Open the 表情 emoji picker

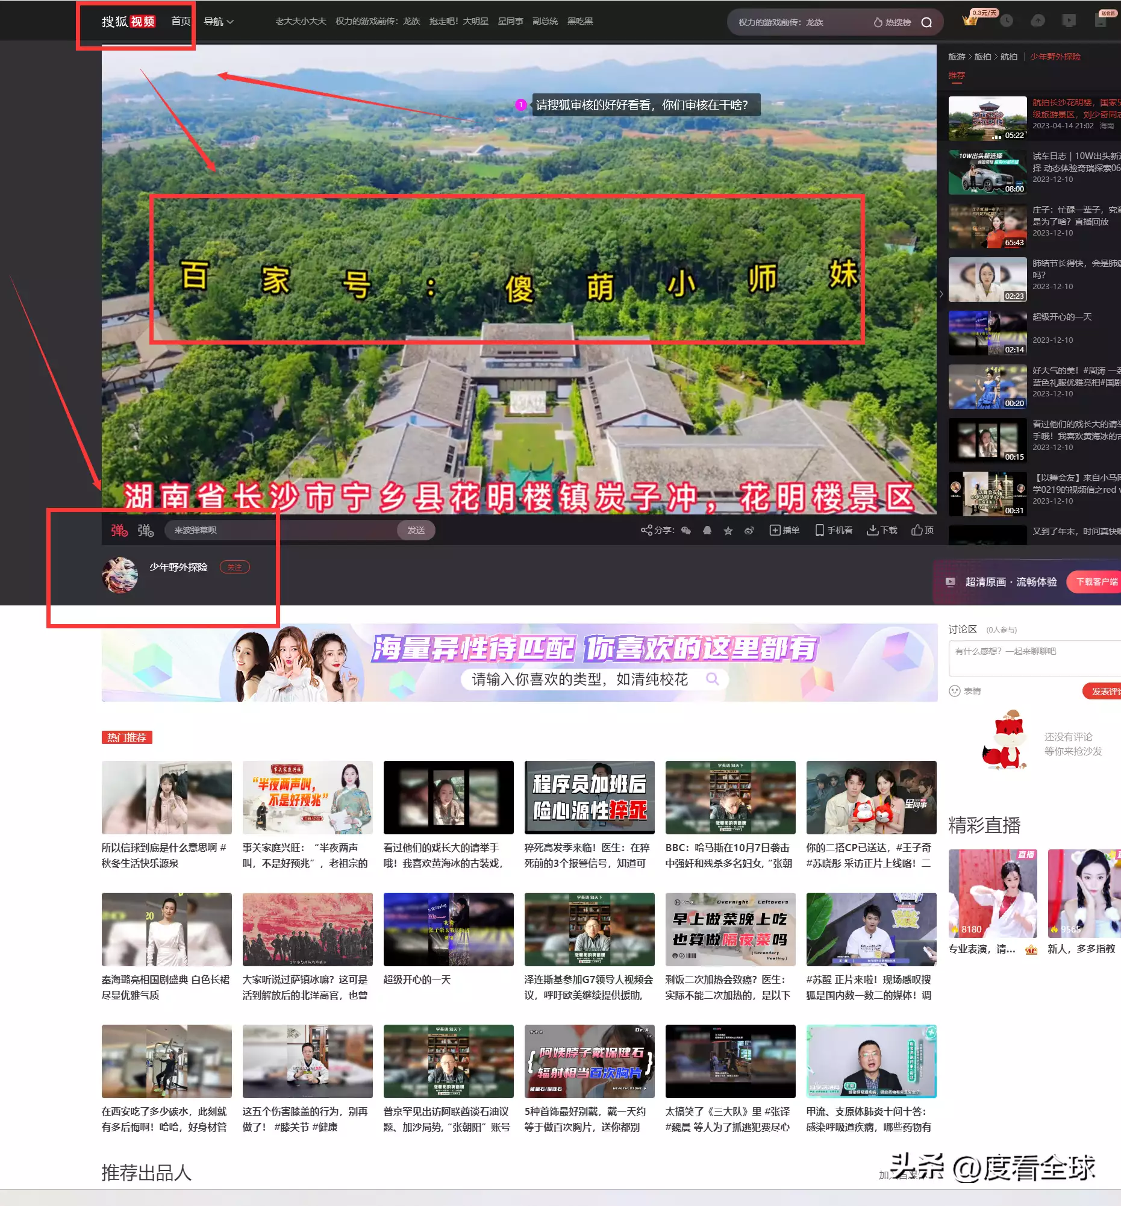(964, 691)
